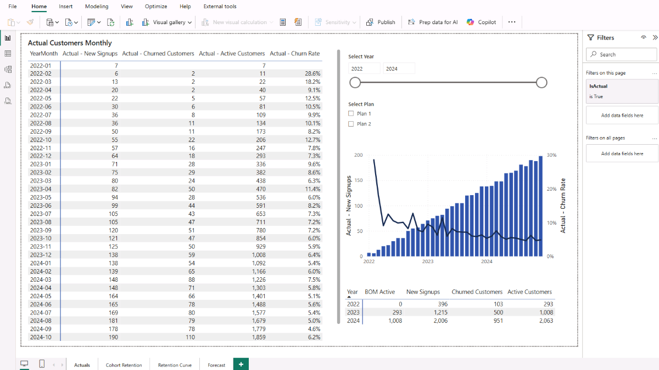Switch to mobile layout icon

42,364
